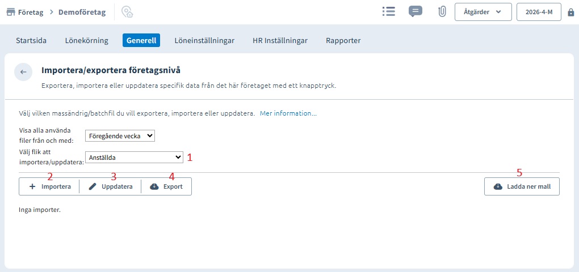Open the comments speech bubble icon
This screenshot has width=579, height=272.
tap(416, 12)
